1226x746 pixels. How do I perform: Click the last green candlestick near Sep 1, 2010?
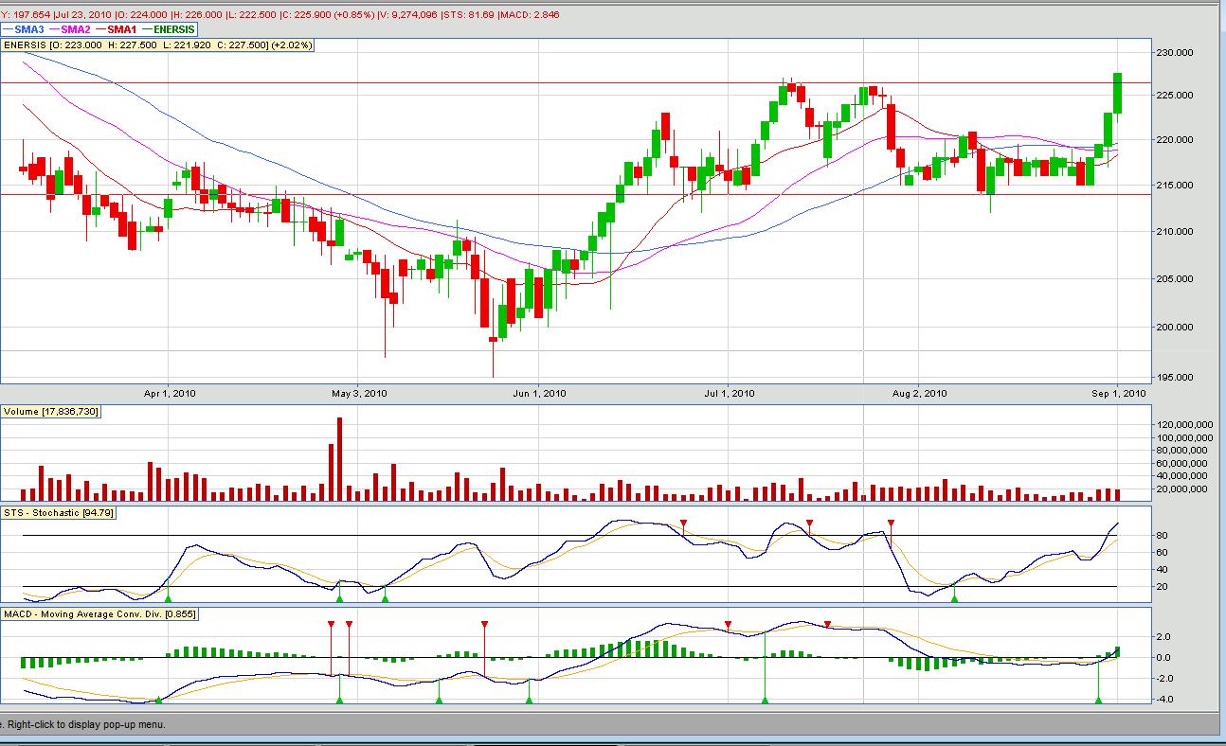point(1118,93)
